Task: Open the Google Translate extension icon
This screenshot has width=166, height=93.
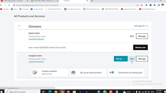Action: tap(146, 5)
